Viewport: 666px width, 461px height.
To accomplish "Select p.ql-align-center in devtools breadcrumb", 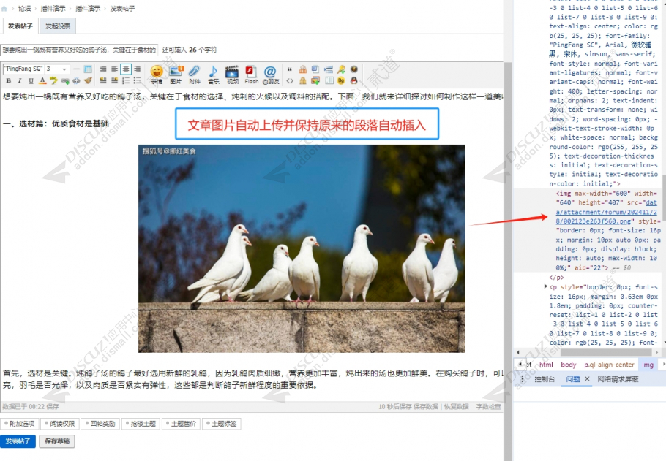I will pyautogui.click(x=609, y=365).
